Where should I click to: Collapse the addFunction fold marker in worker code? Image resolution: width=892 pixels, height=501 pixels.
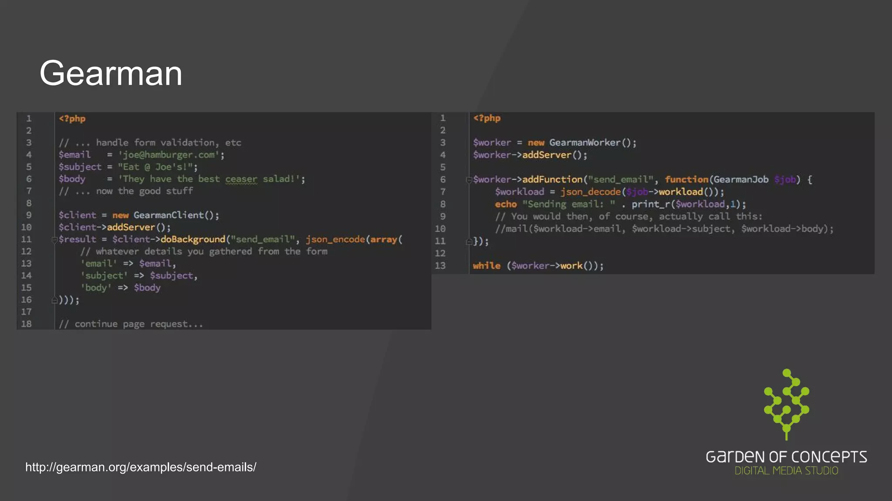click(469, 180)
